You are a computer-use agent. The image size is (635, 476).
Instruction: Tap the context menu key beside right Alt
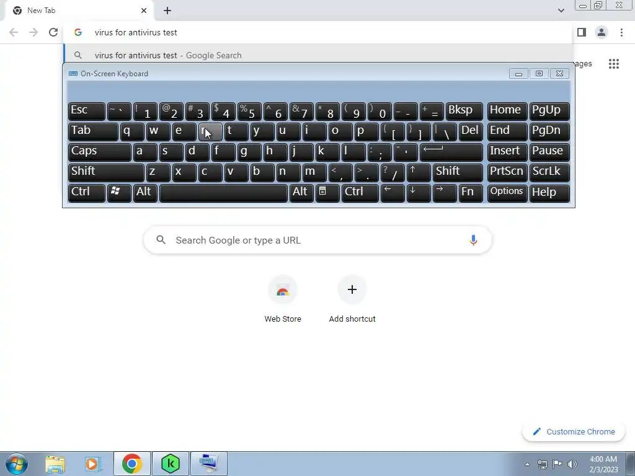click(x=327, y=193)
